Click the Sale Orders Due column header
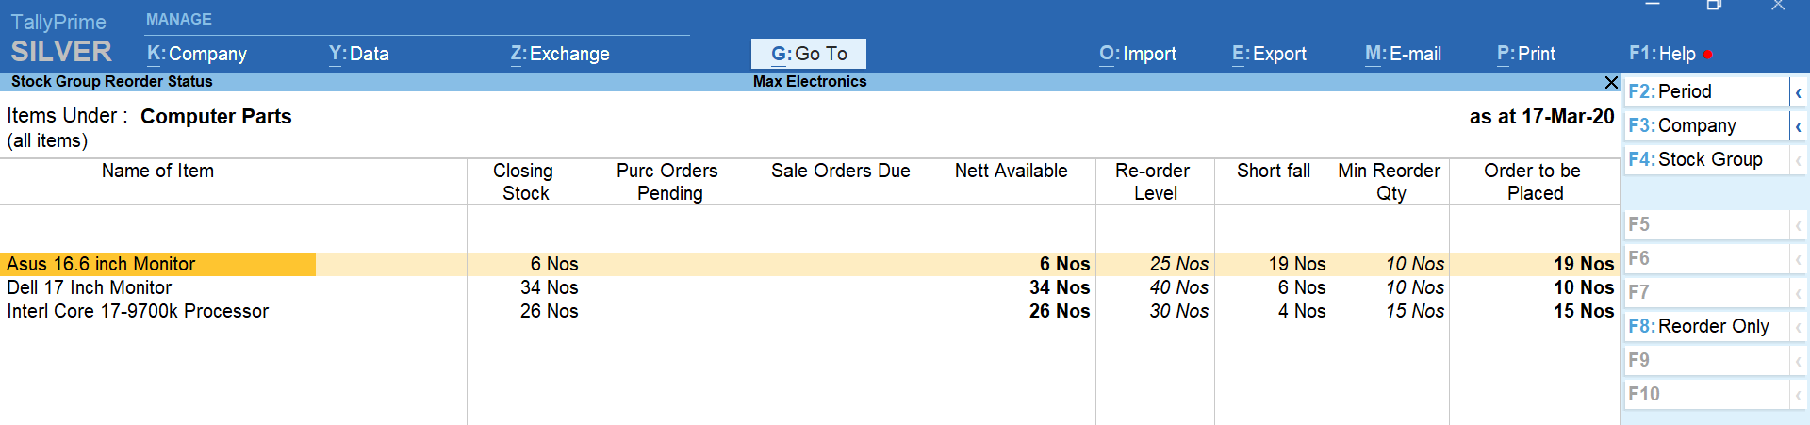Viewport: 1810px width, 425px height. click(x=841, y=171)
